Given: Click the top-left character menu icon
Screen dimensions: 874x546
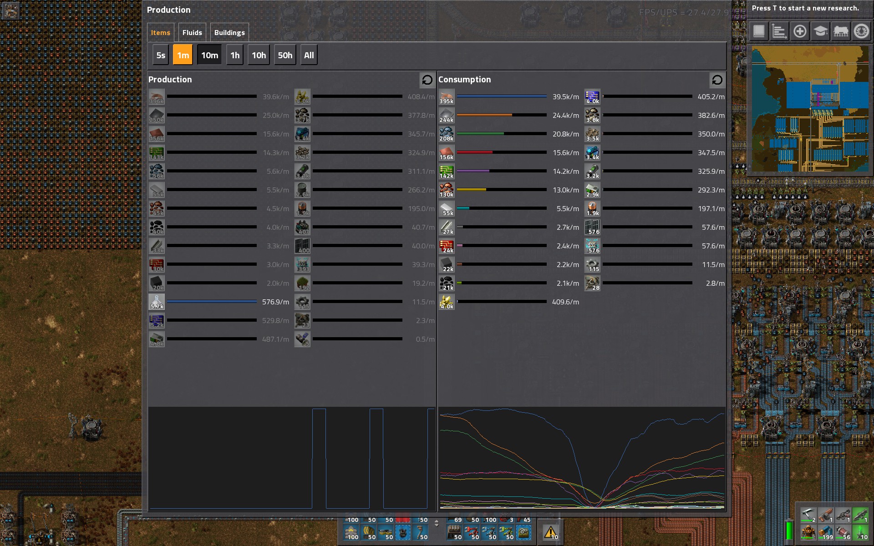Looking at the screenshot, I should (10, 10).
